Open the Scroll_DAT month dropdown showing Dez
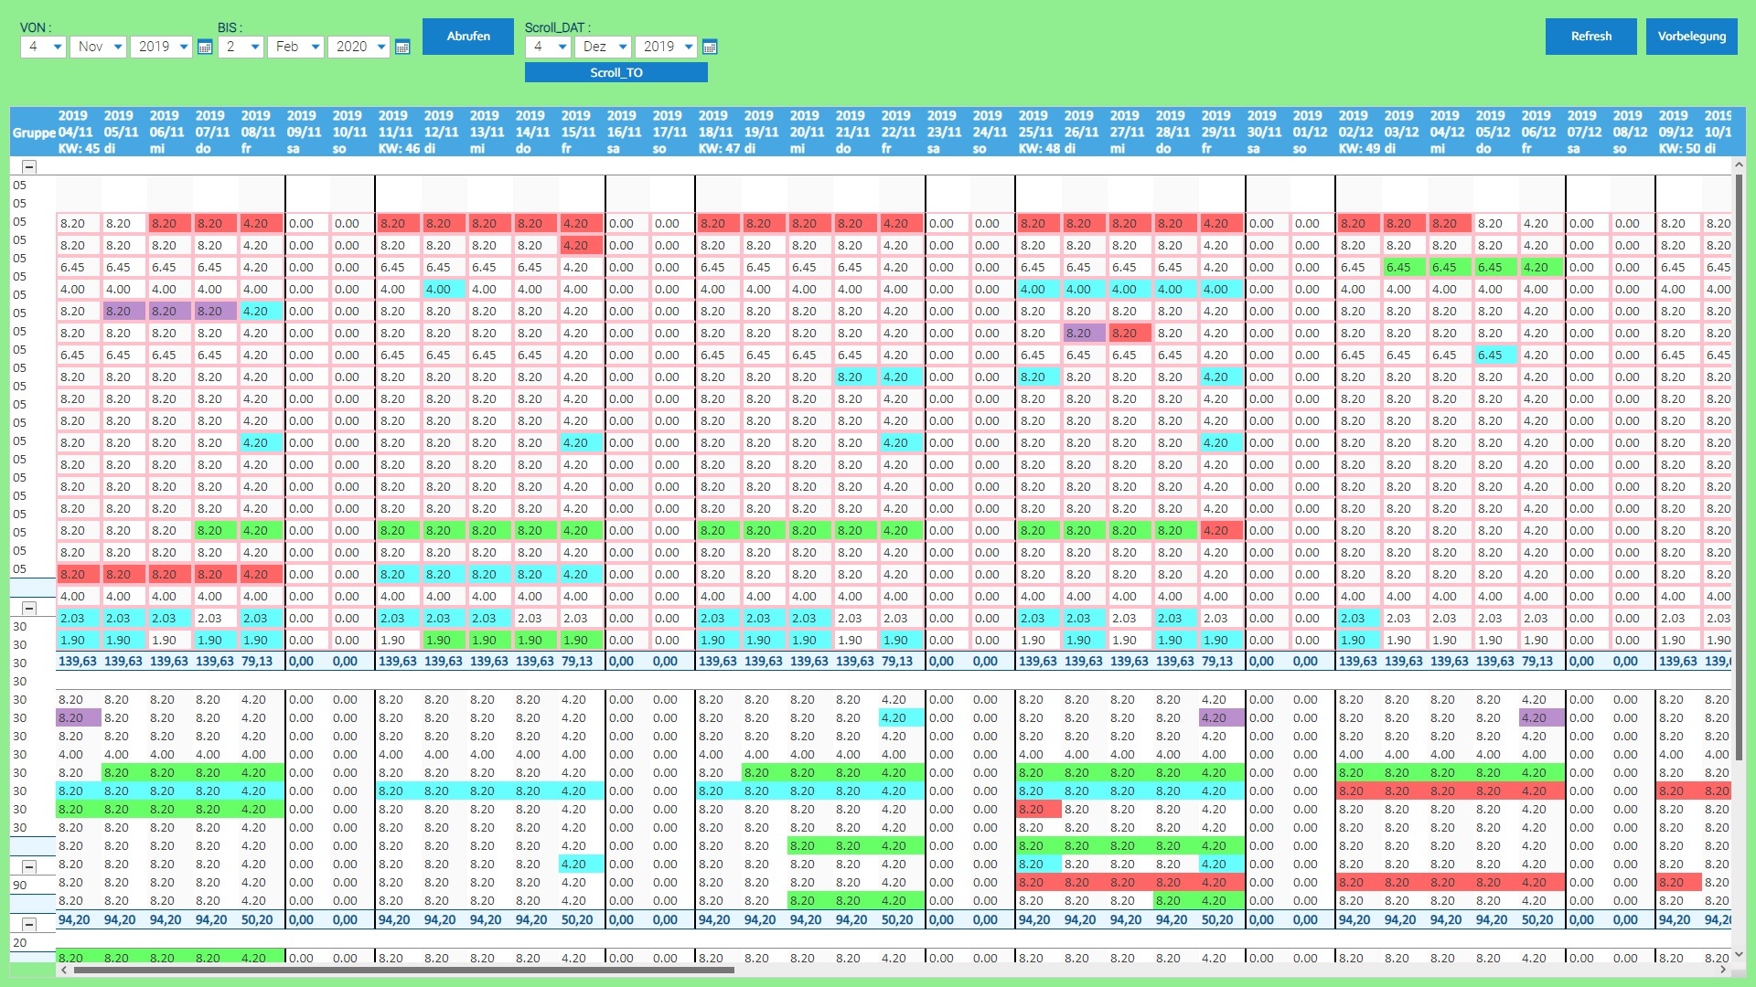Image resolution: width=1756 pixels, height=987 pixels. click(604, 47)
